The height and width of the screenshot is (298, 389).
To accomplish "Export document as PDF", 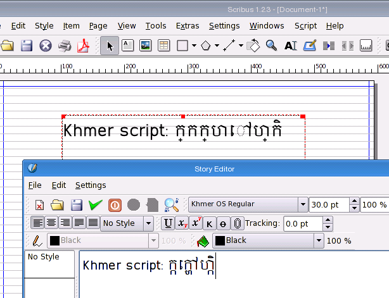I will click(83, 46).
